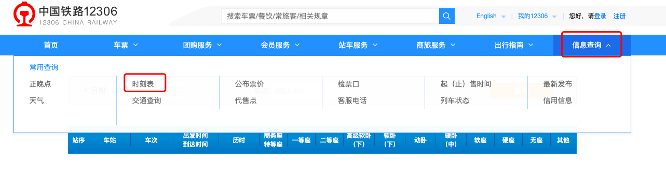Open the 检票口 link
The width and height of the screenshot is (666, 189).
[x=349, y=84]
